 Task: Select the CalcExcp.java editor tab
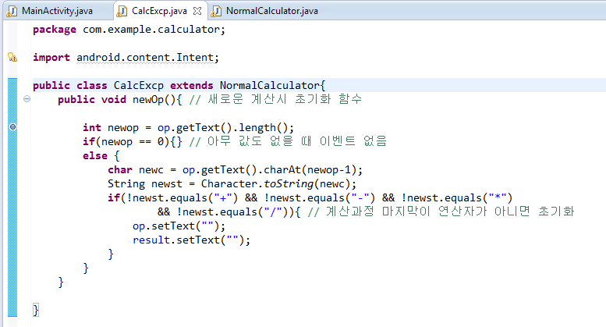click(x=159, y=11)
